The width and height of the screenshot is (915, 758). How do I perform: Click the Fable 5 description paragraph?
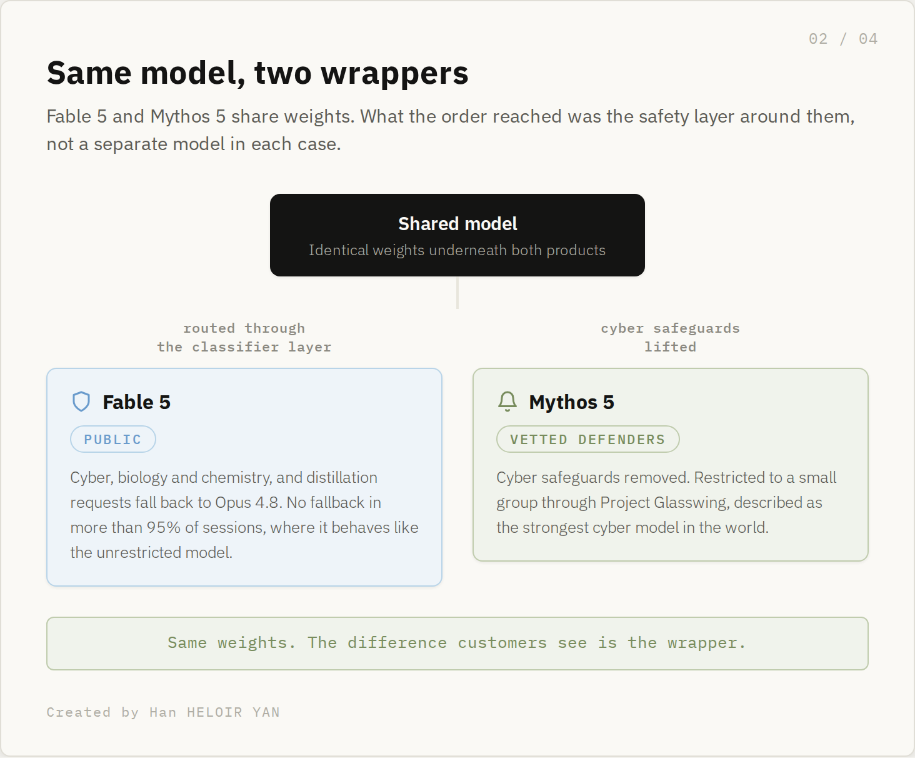(x=244, y=515)
